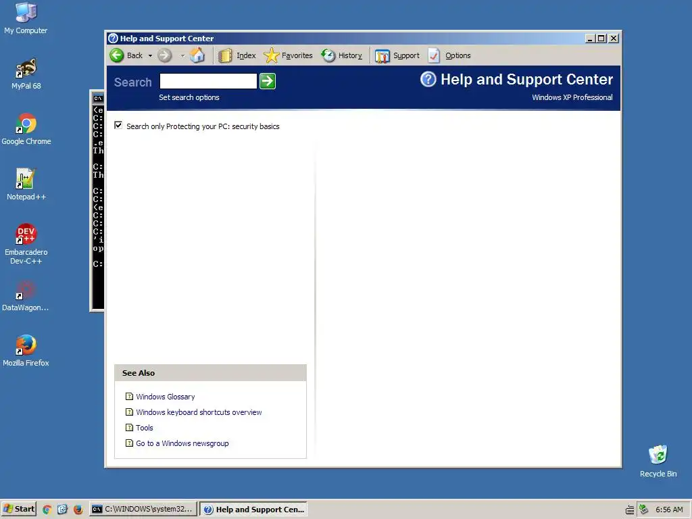Open the Start menu
Image resolution: width=692 pixels, height=519 pixels.
pos(18,510)
